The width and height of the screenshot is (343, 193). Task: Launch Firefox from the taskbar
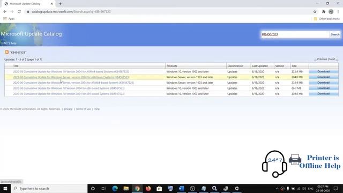click(148, 188)
